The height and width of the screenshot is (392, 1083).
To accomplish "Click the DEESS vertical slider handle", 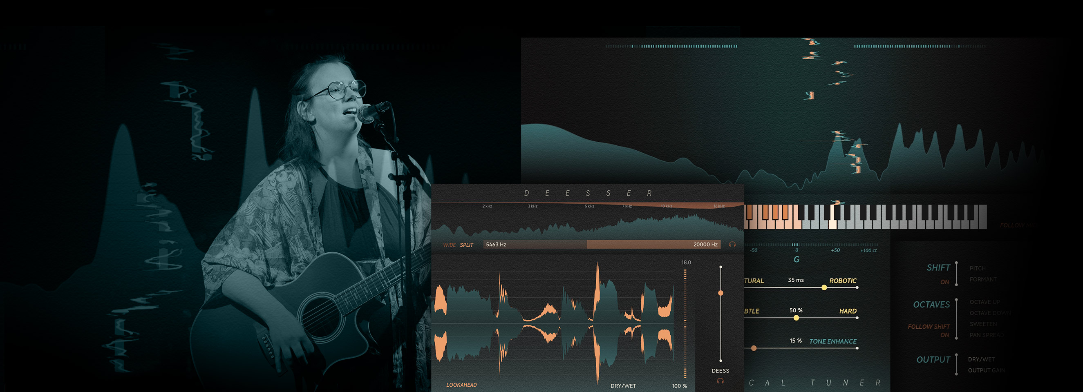I will coord(721,293).
